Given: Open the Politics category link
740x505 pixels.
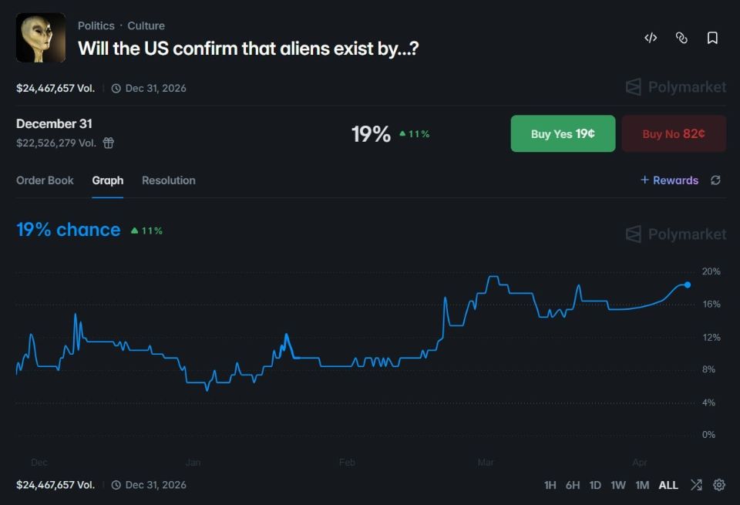Looking at the screenshot, I should (96, 25).
